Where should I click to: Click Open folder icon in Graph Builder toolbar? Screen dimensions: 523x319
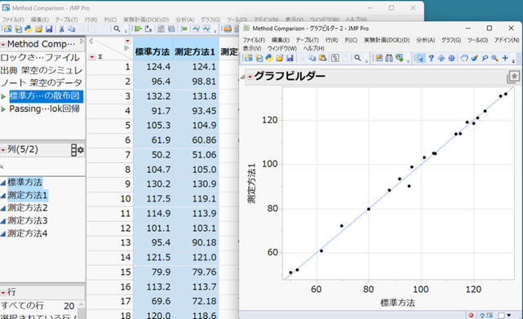pos(280,58)
